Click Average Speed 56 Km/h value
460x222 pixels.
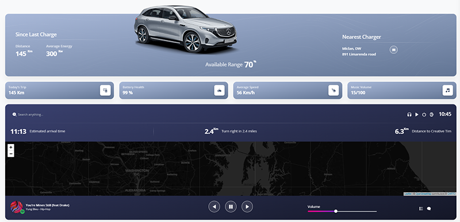[x=246, y=93]
